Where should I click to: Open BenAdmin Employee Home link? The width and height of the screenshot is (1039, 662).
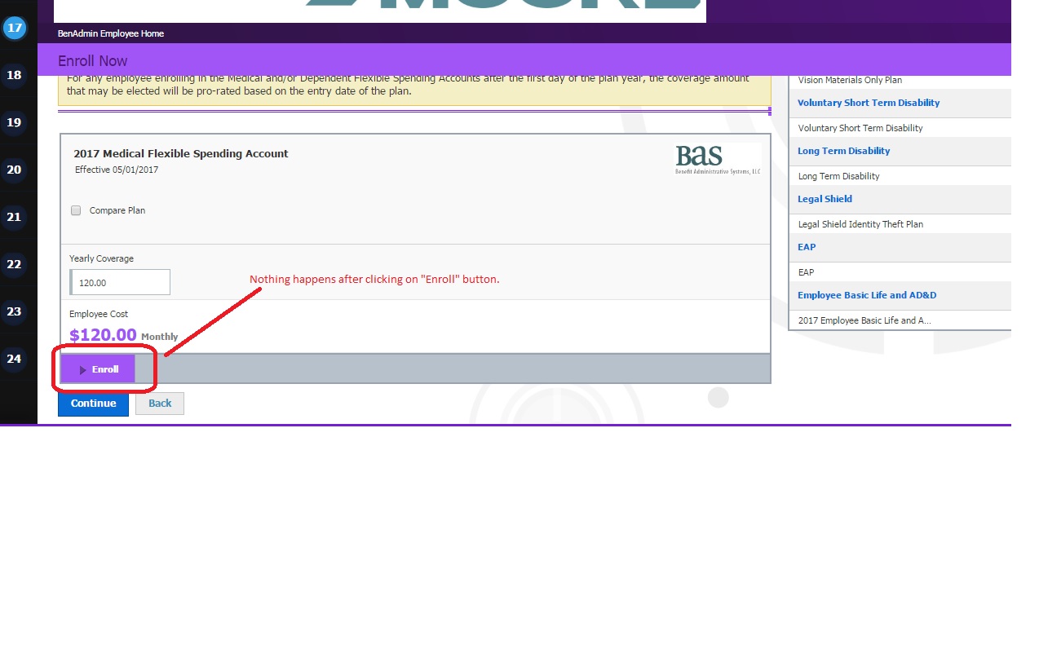(111, 33)
